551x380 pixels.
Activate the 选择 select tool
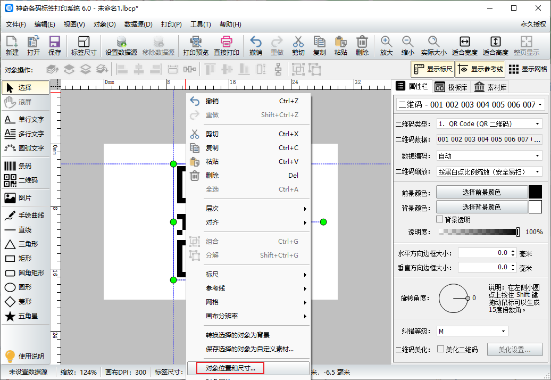tap(26, 87)
